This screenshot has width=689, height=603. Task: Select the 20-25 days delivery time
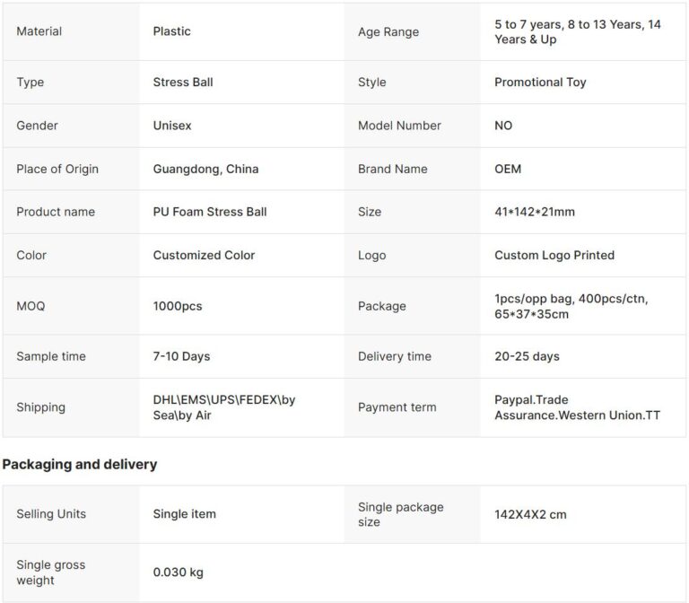(527, 356)
